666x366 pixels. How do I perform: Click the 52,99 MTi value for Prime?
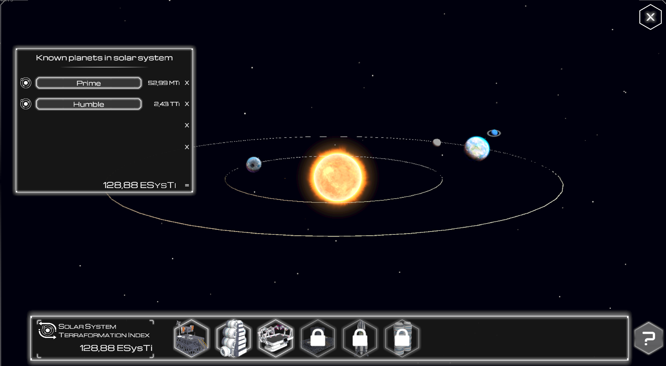(163, 83)
